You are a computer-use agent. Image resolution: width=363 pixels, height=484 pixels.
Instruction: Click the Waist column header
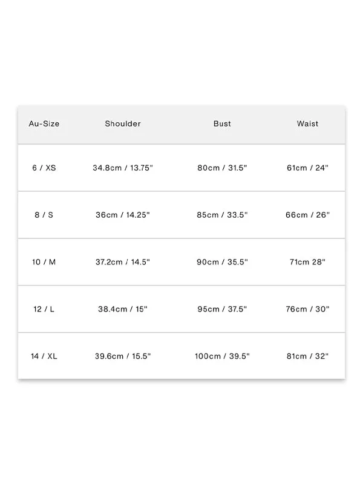(x=307, y=124)
